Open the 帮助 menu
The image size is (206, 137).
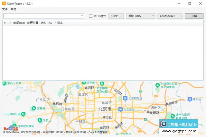tap(13, 9)
